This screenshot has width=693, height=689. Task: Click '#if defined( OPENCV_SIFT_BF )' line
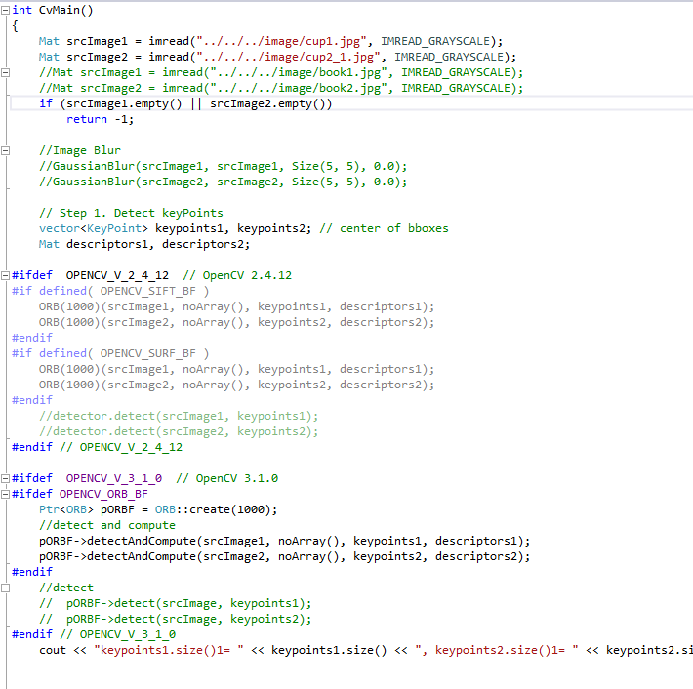pyautogui.click(x=110, y=291)
